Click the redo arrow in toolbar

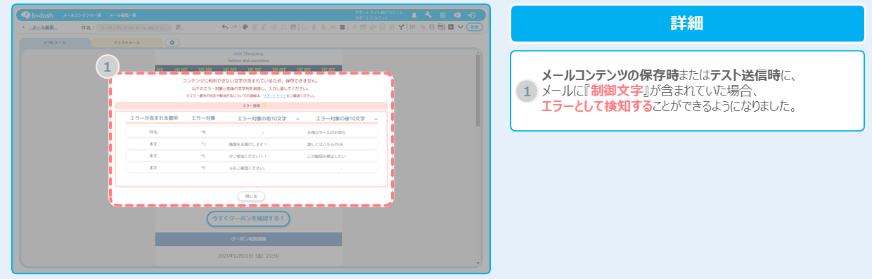(x=234, y=27)
